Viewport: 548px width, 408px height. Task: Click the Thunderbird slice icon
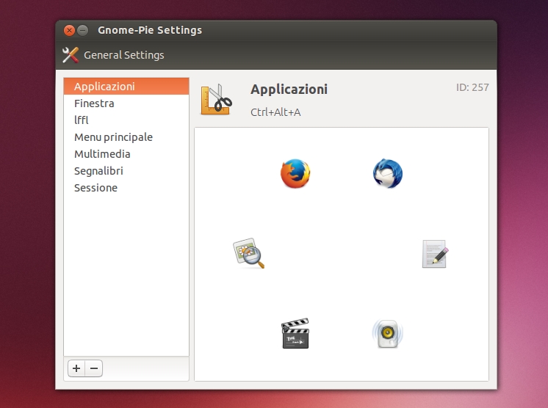tap(388, 173)
